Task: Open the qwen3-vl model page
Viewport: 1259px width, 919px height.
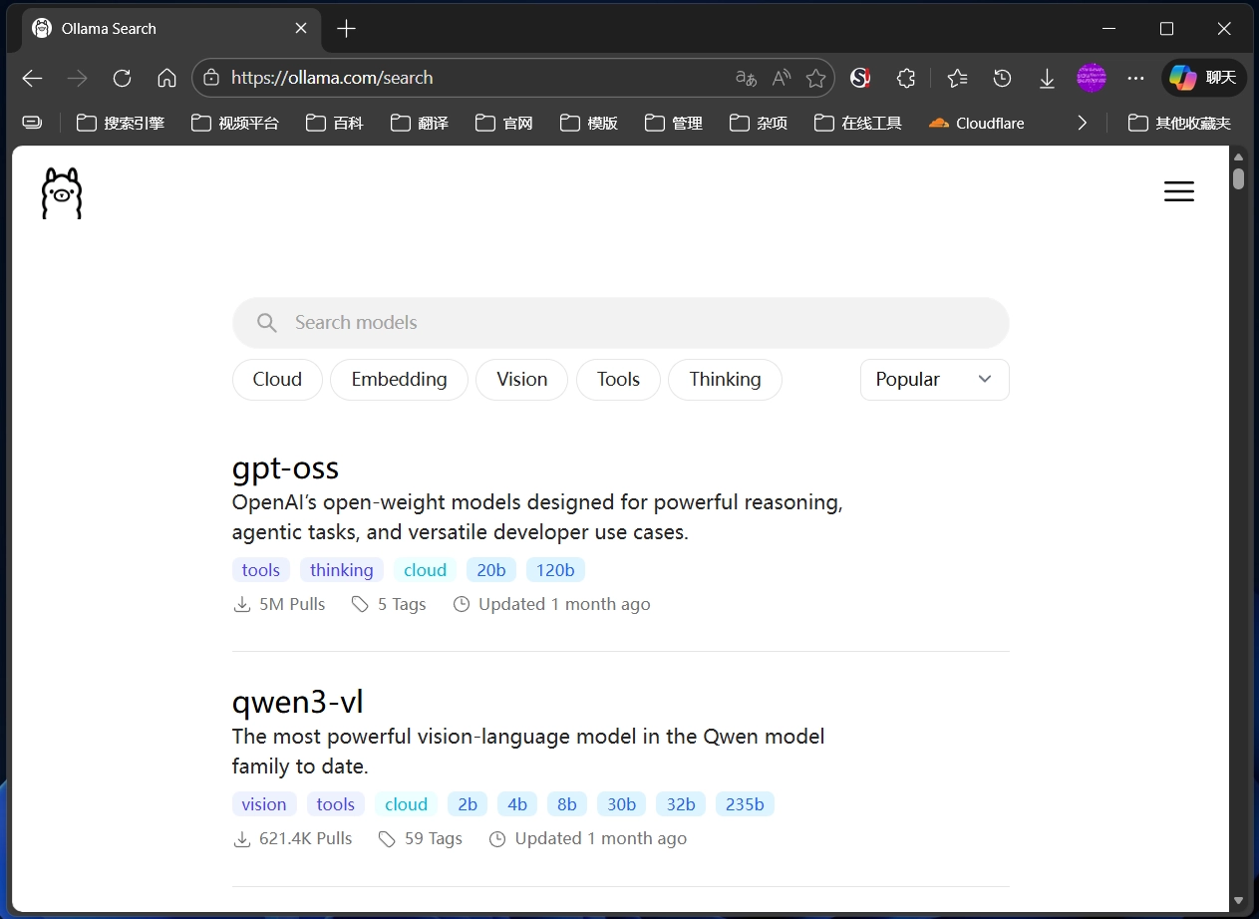Action: [x=298, y=702]
